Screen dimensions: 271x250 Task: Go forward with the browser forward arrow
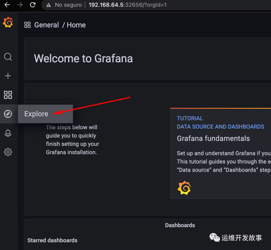(20, 5)
